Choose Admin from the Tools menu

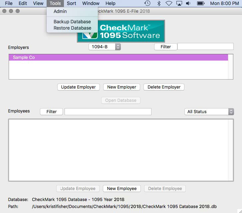(60, 11)
